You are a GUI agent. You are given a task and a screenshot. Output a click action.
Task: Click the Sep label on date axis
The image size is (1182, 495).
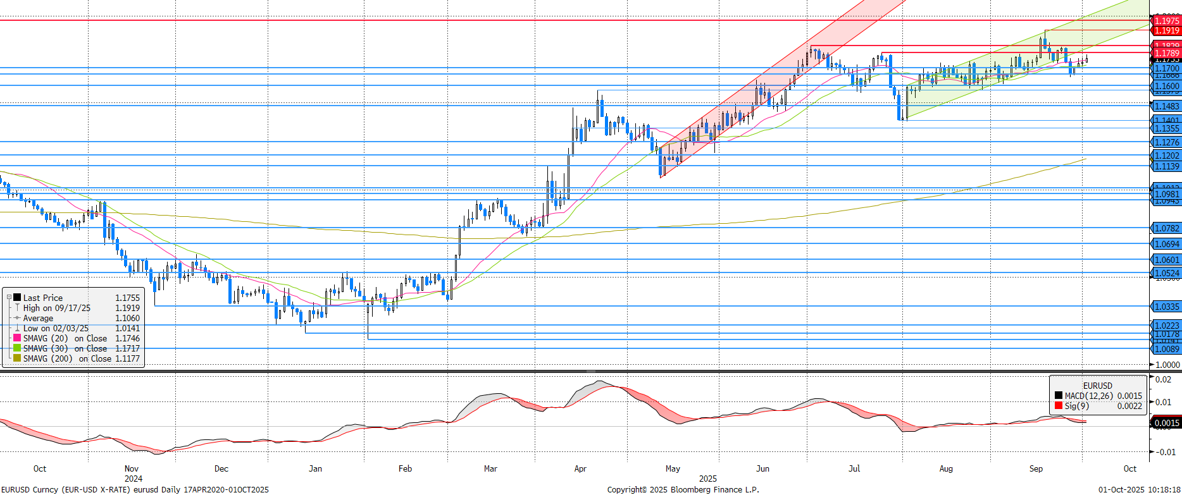tap(1036, 468)
